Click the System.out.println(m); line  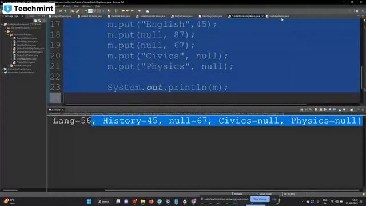pyautogui.click(x=168, y=88)
